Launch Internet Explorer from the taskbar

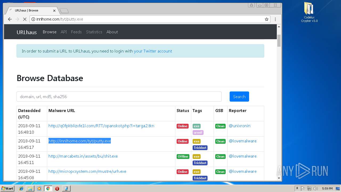tap(21, 189)
